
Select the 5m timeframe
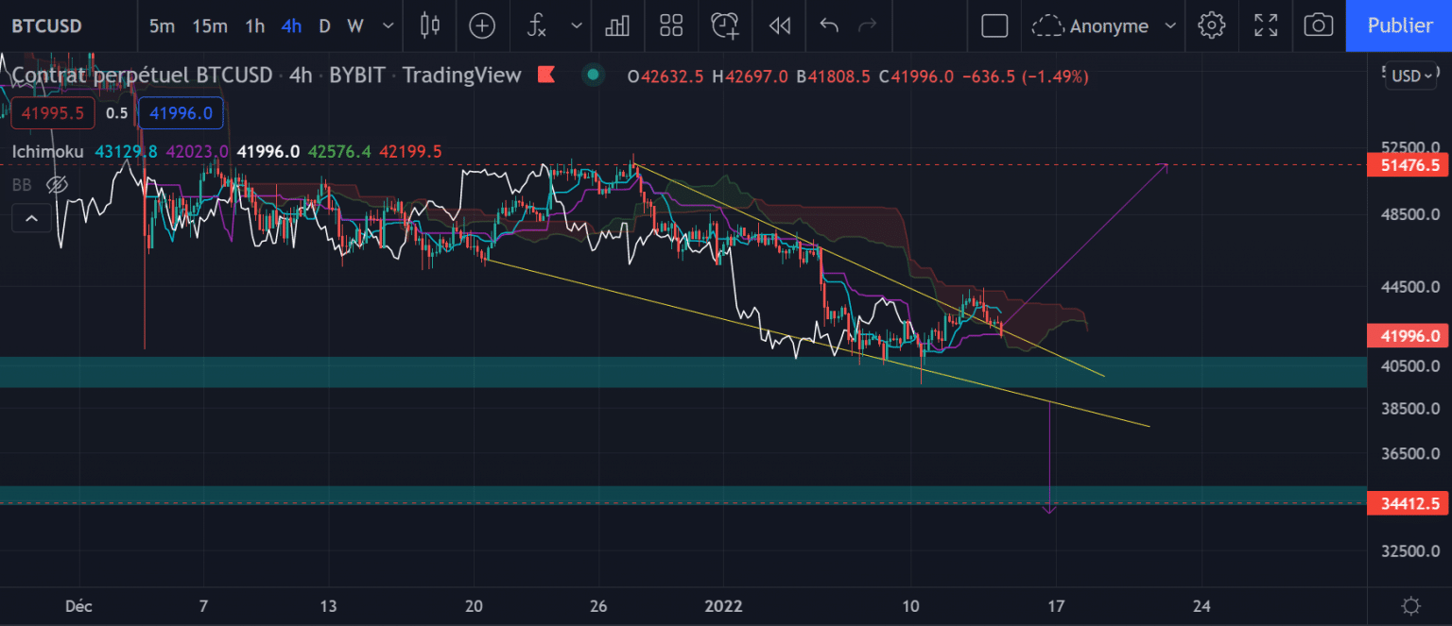162,25
